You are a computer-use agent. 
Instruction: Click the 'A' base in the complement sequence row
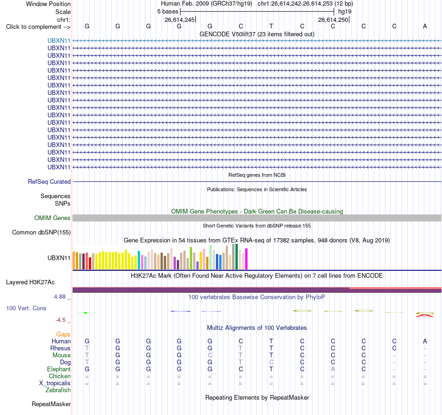tap(425, 26)
